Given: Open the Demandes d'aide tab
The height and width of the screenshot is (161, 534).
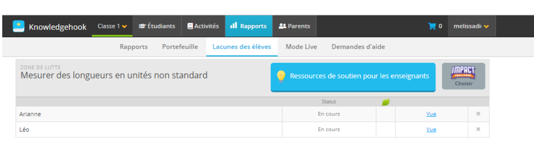Looking at the screenshot, I should [358, 47].
